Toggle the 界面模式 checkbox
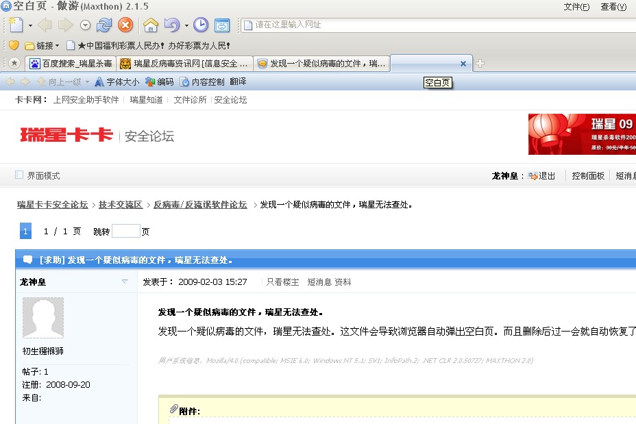The width and height of the screenshot is (636, 424). (19, 175)
